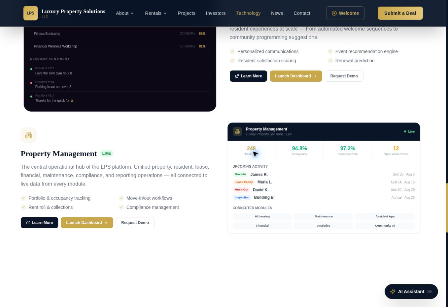The width and height of the screenshot is (448, 307).
Task: Open the News nav item
Action: 277,13
